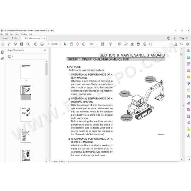Open the View menu

(x=11, y=34)
